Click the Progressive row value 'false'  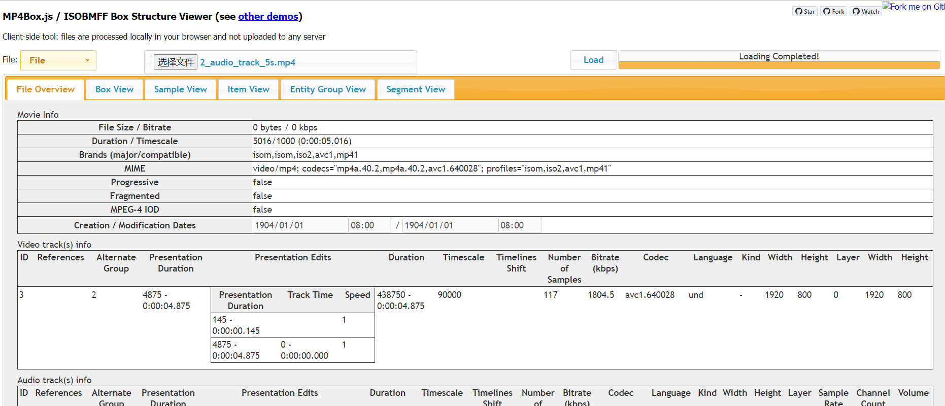(x=262, y=182)
